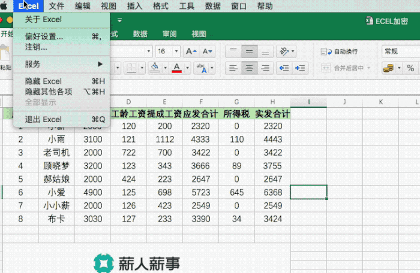Click cell value 1112
The image size is (420, 273).
(x=165, y=139)
